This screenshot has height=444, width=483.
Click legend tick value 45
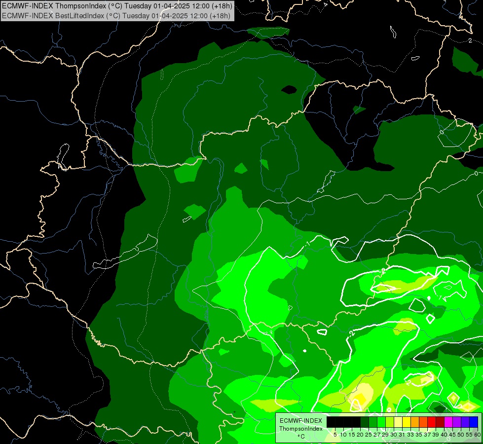pos(452,435)
